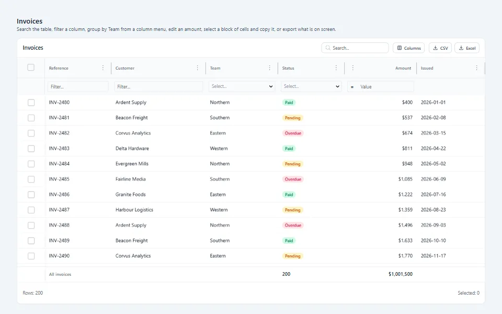Click the Search input field
Screen dimensions: 502x314
pos(355,48)
